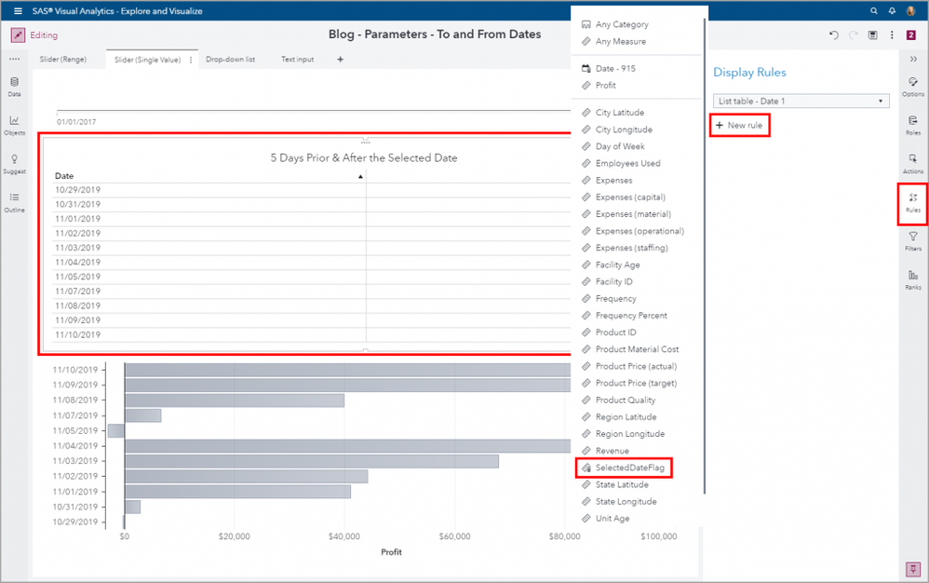The image size is (929, 583).
Task: Collapse the right pane with double chevron
Action: pos(913,59)
